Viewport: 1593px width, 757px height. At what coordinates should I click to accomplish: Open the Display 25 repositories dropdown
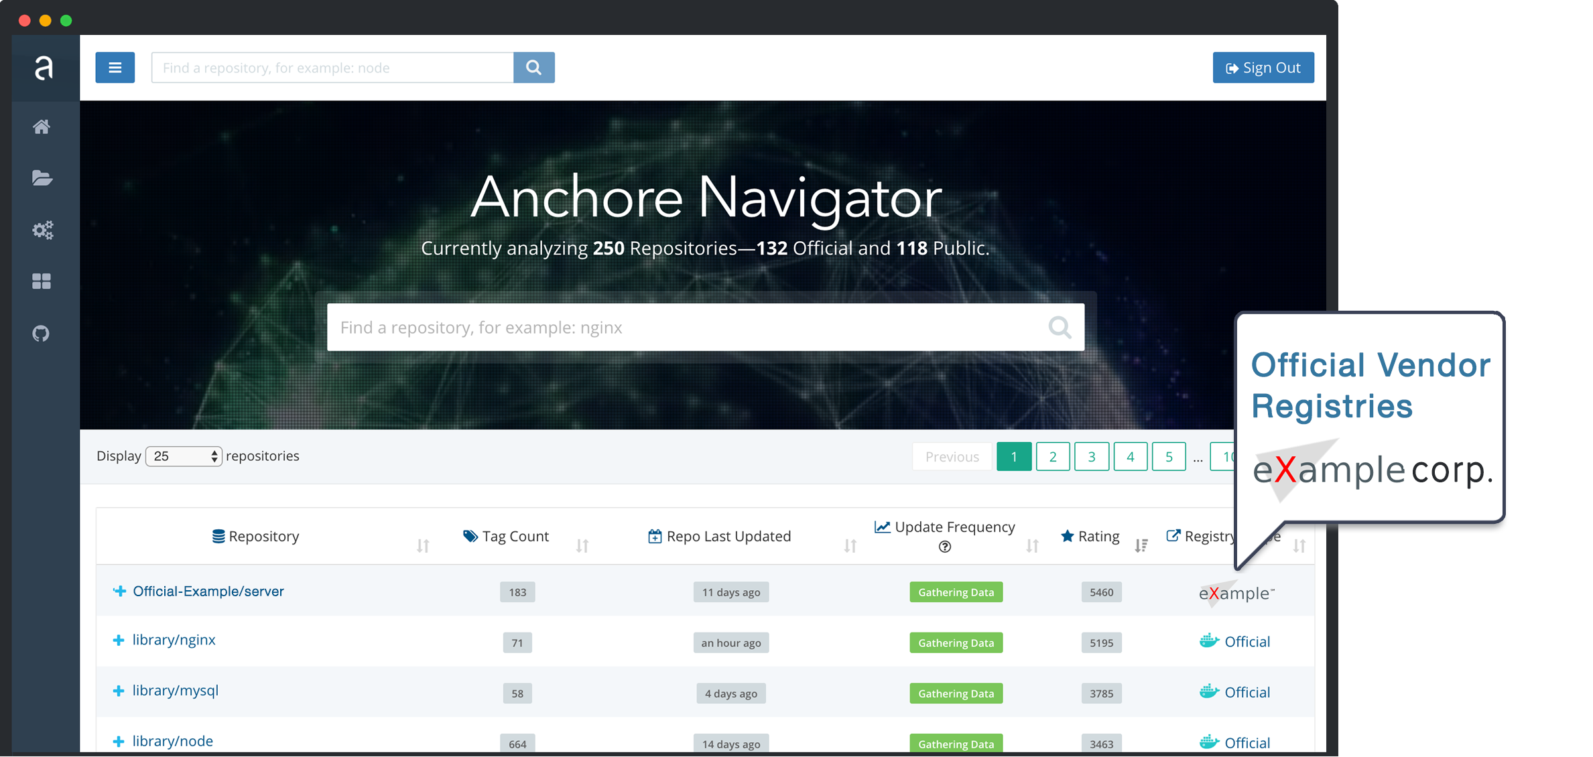[x=184, y=456]
